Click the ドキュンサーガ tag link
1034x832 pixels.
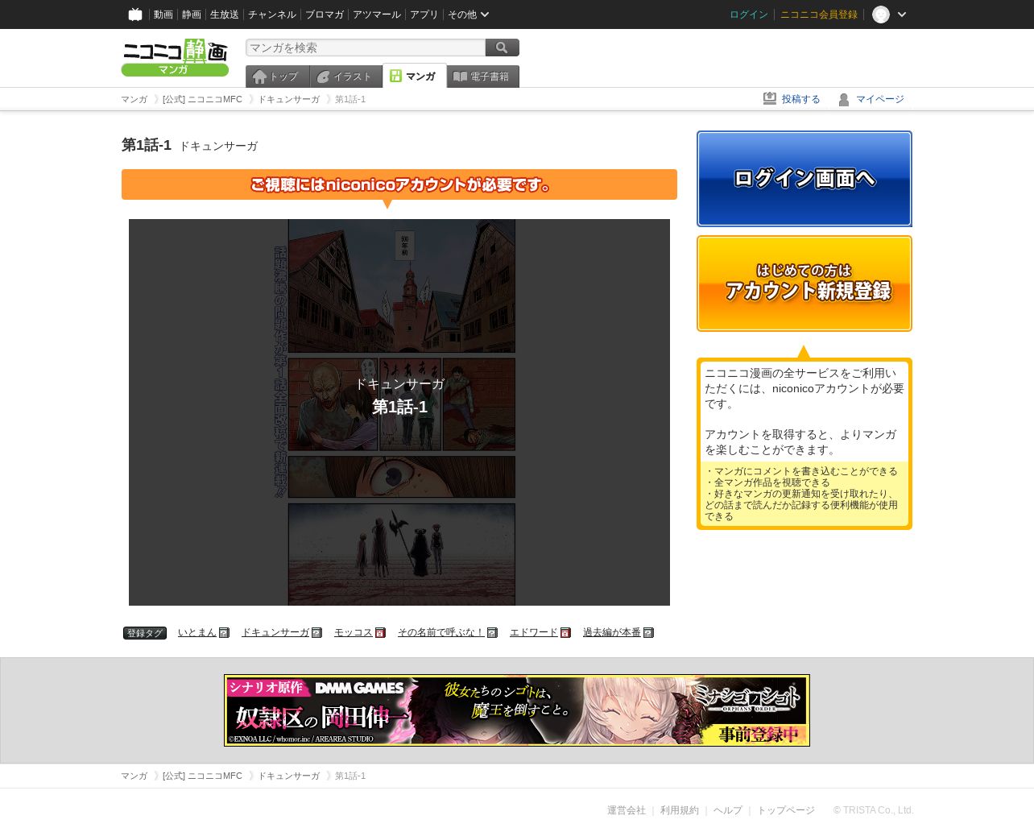click(275, 633)
